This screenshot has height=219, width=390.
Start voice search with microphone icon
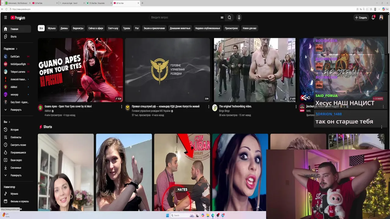tap(239, 18)
